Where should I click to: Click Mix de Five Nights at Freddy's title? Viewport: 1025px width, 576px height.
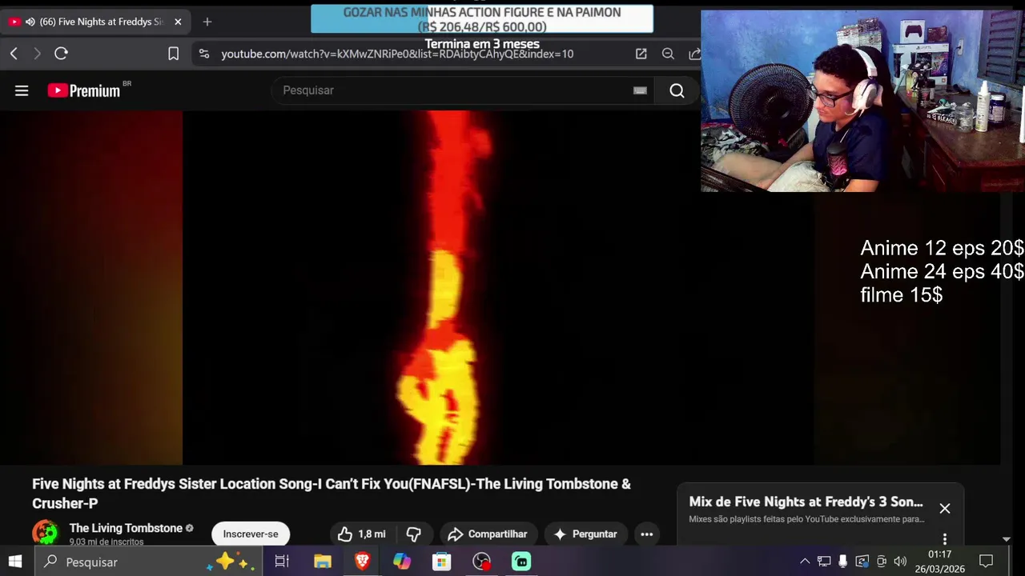pos(806,502)
